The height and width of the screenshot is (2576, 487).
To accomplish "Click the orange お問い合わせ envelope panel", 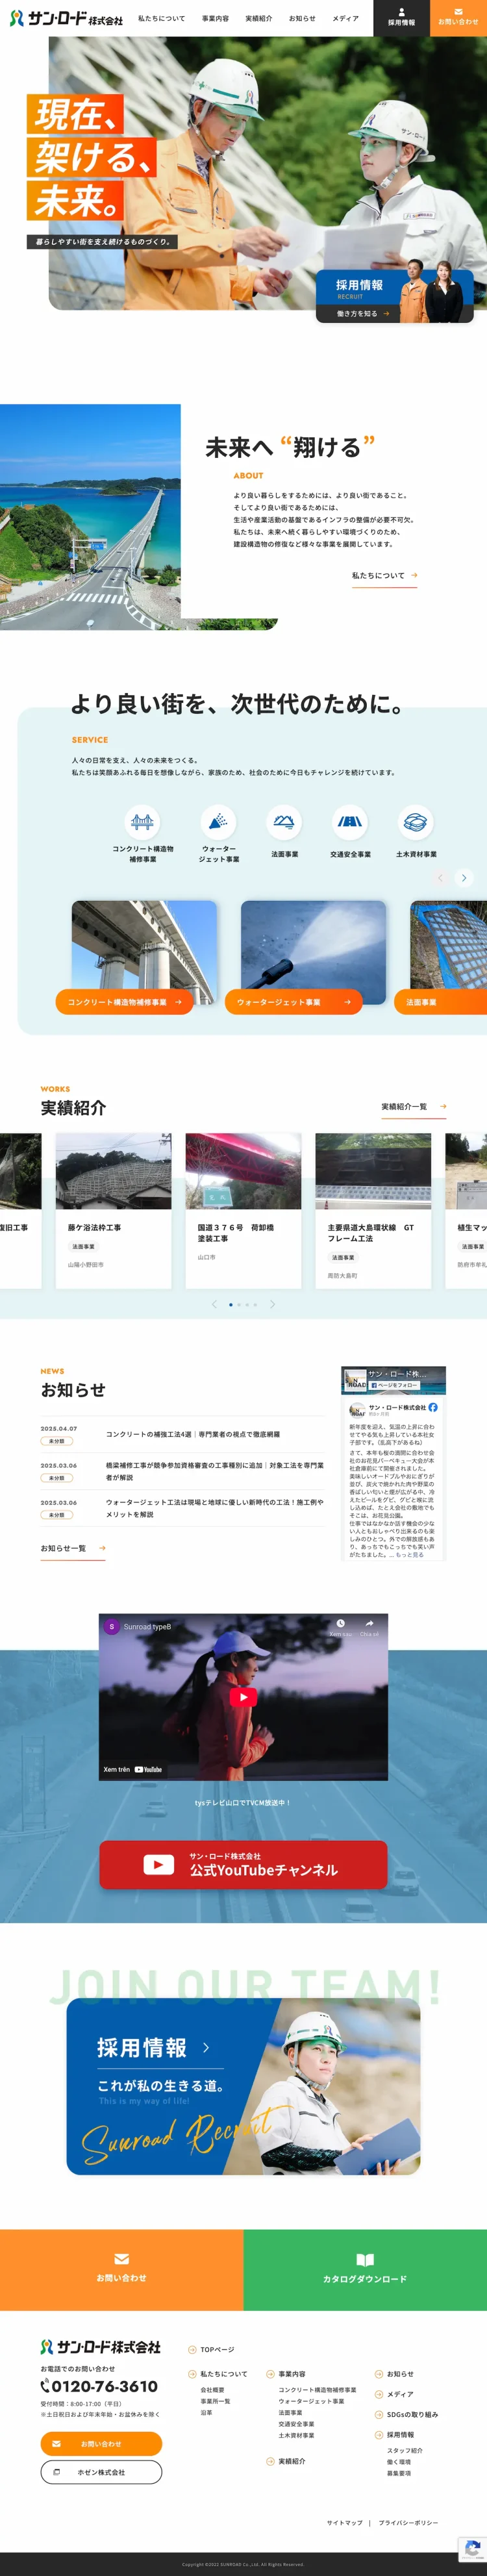I will [121, 2270].
